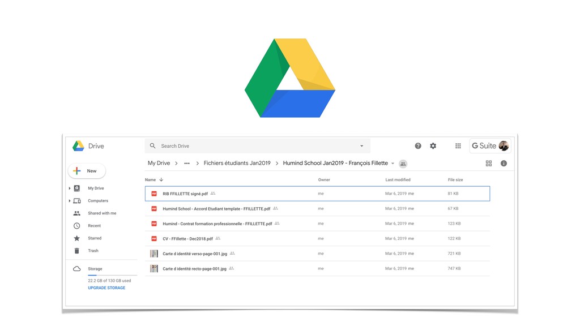The image size is (580, 326).
Task: Click the My Drive sidebar icon
Action: (x=77, y=188)
